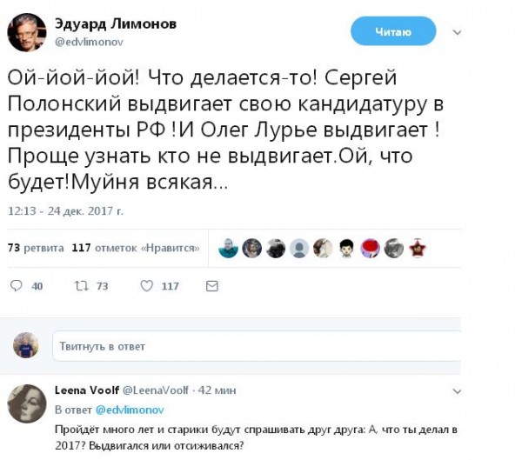This screenshot has height=460, width=522.
Task: Click the cartoon boy face liker avatar
Action: pos(346,249)
